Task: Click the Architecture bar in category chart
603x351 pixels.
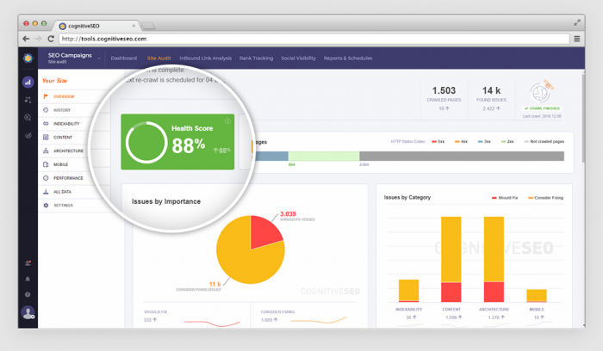Action: tap(494, 259)
